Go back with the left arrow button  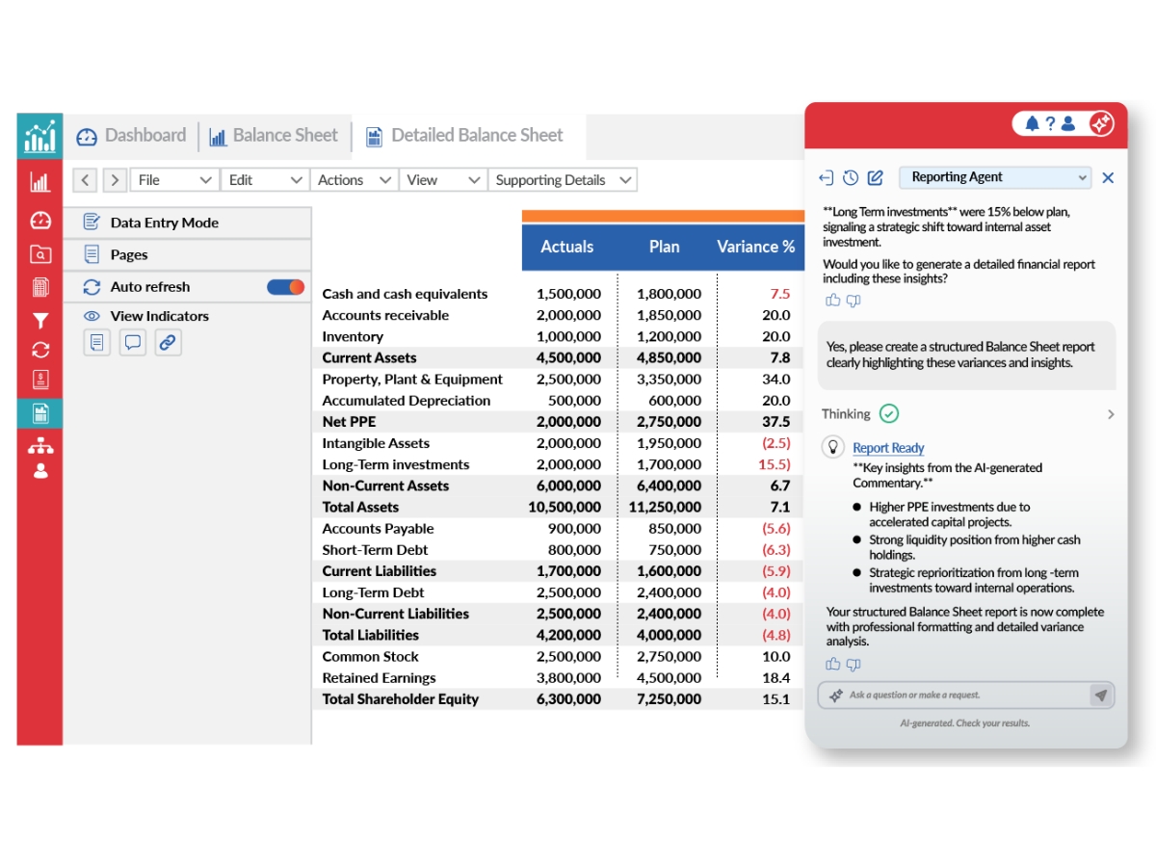(85, 180)
